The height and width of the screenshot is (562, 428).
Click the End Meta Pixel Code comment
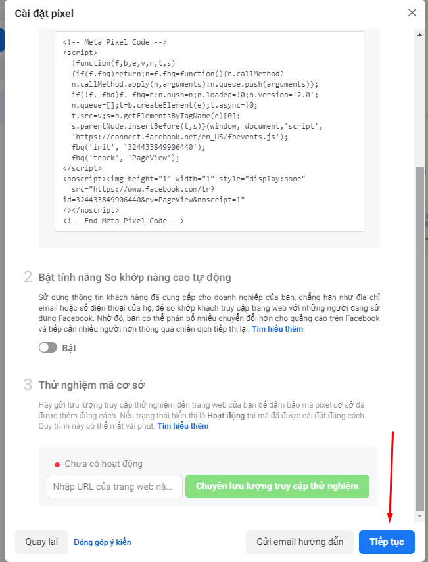click(x=124, y=221)
